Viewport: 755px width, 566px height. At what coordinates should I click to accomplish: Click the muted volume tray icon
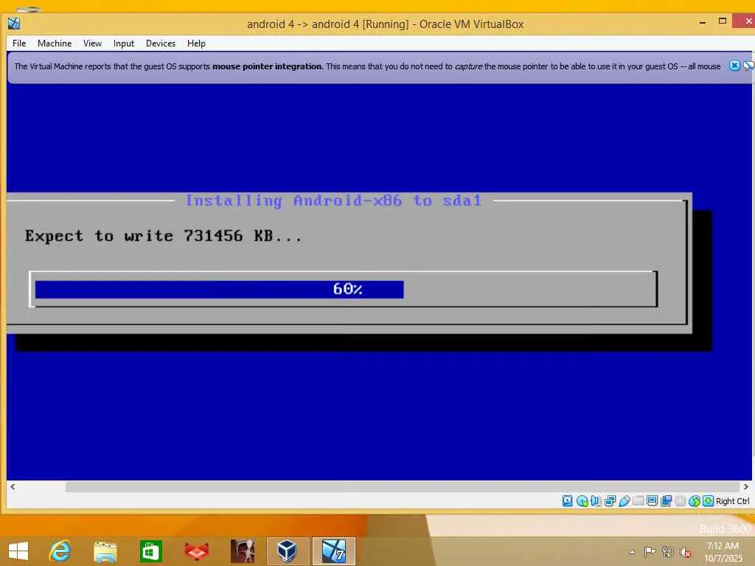coord(685,552)
